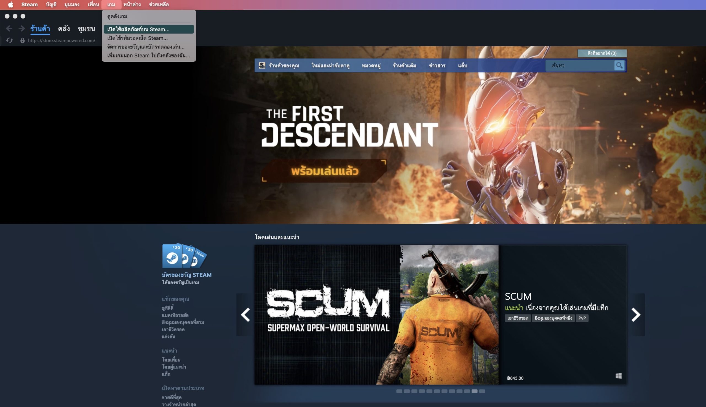Go to next featured carousel item
Screen dimensions: 706x407
635,315
